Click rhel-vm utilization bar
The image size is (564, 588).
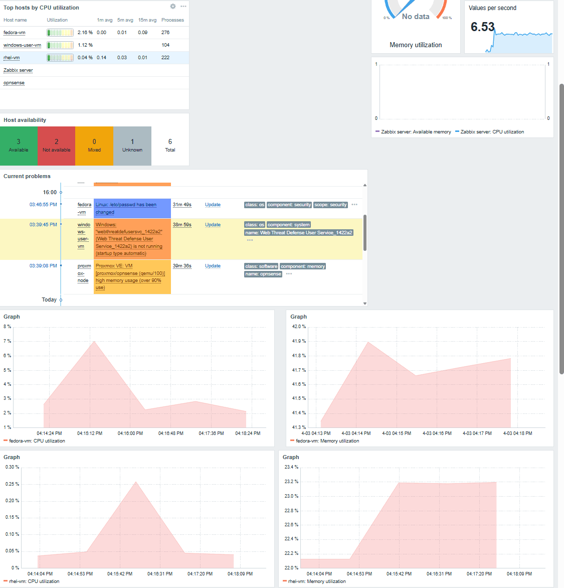(x=60, y=58)
